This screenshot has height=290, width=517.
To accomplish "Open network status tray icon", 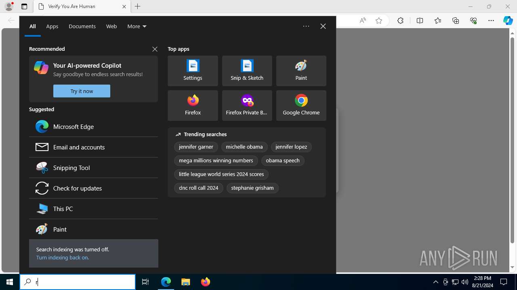I will pyautogui.click(x=455, y=282).
